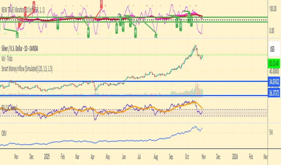The image size is (281, 165).
Task: Select the Vol · Ticks indicator legend
Action: 7,58
